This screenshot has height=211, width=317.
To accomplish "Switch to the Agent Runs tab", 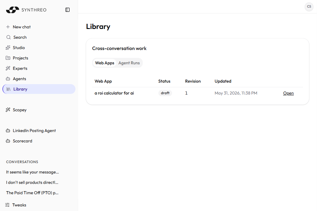I will click(x=129, y=63).
